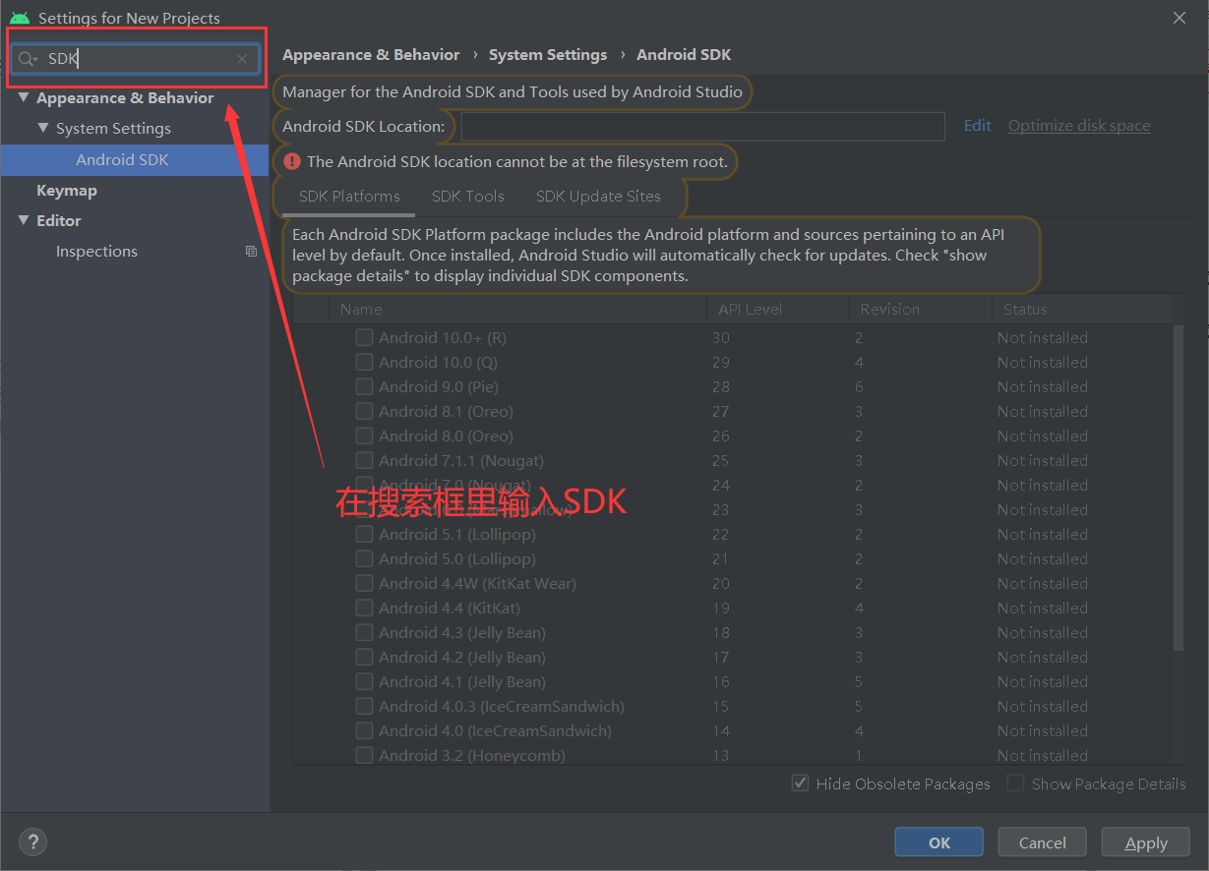
Task: Select the Android 4.0 (IceCreamSandwich) row
Action: (733, 730)
